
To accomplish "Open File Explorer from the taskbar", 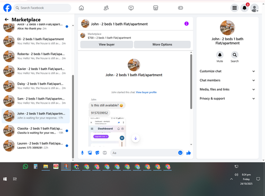I will coord(46,166).
